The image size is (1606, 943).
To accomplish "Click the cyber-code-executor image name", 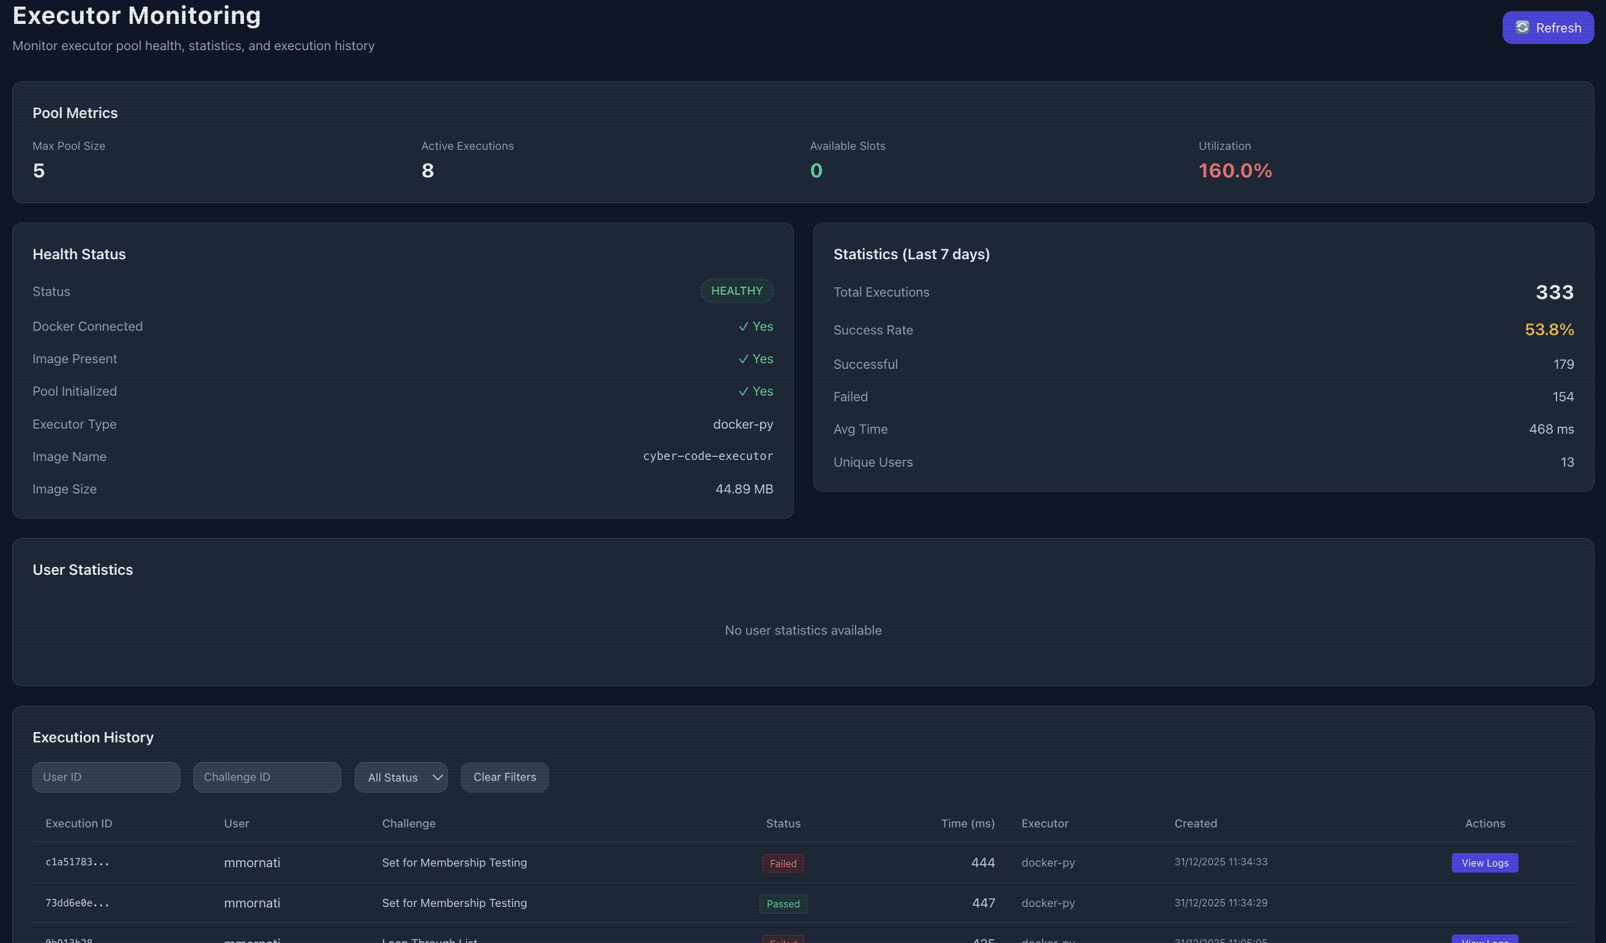I will (x=708, y=456).
